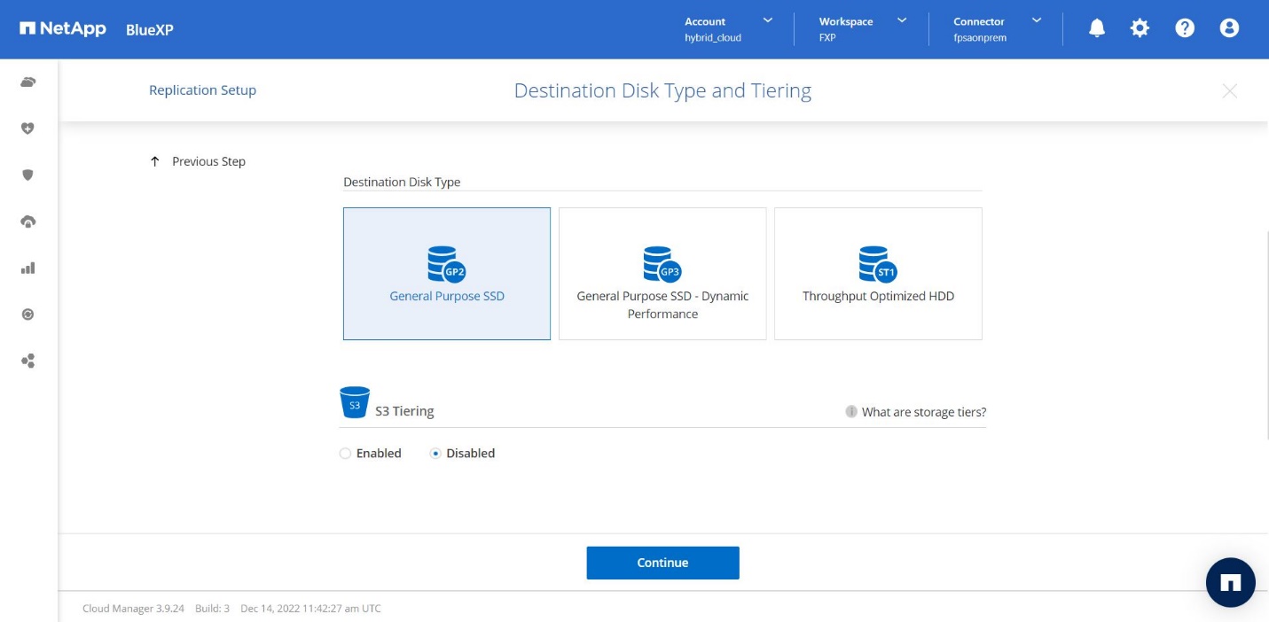
Task: Select the Disabled S3 Tiering option
Action: [x=435, y=454]
